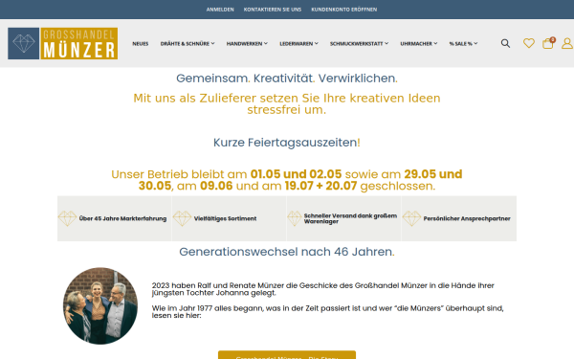
Task: Expand the Schmuckwerkstatt dropdown menu
Action: (x=359, y=44)
